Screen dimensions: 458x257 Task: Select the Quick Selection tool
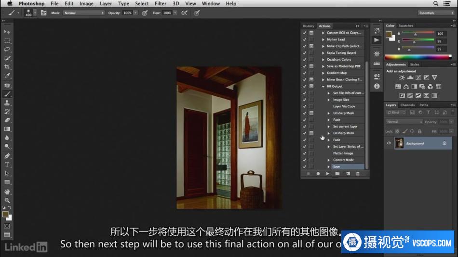click(x=7, y=58)
